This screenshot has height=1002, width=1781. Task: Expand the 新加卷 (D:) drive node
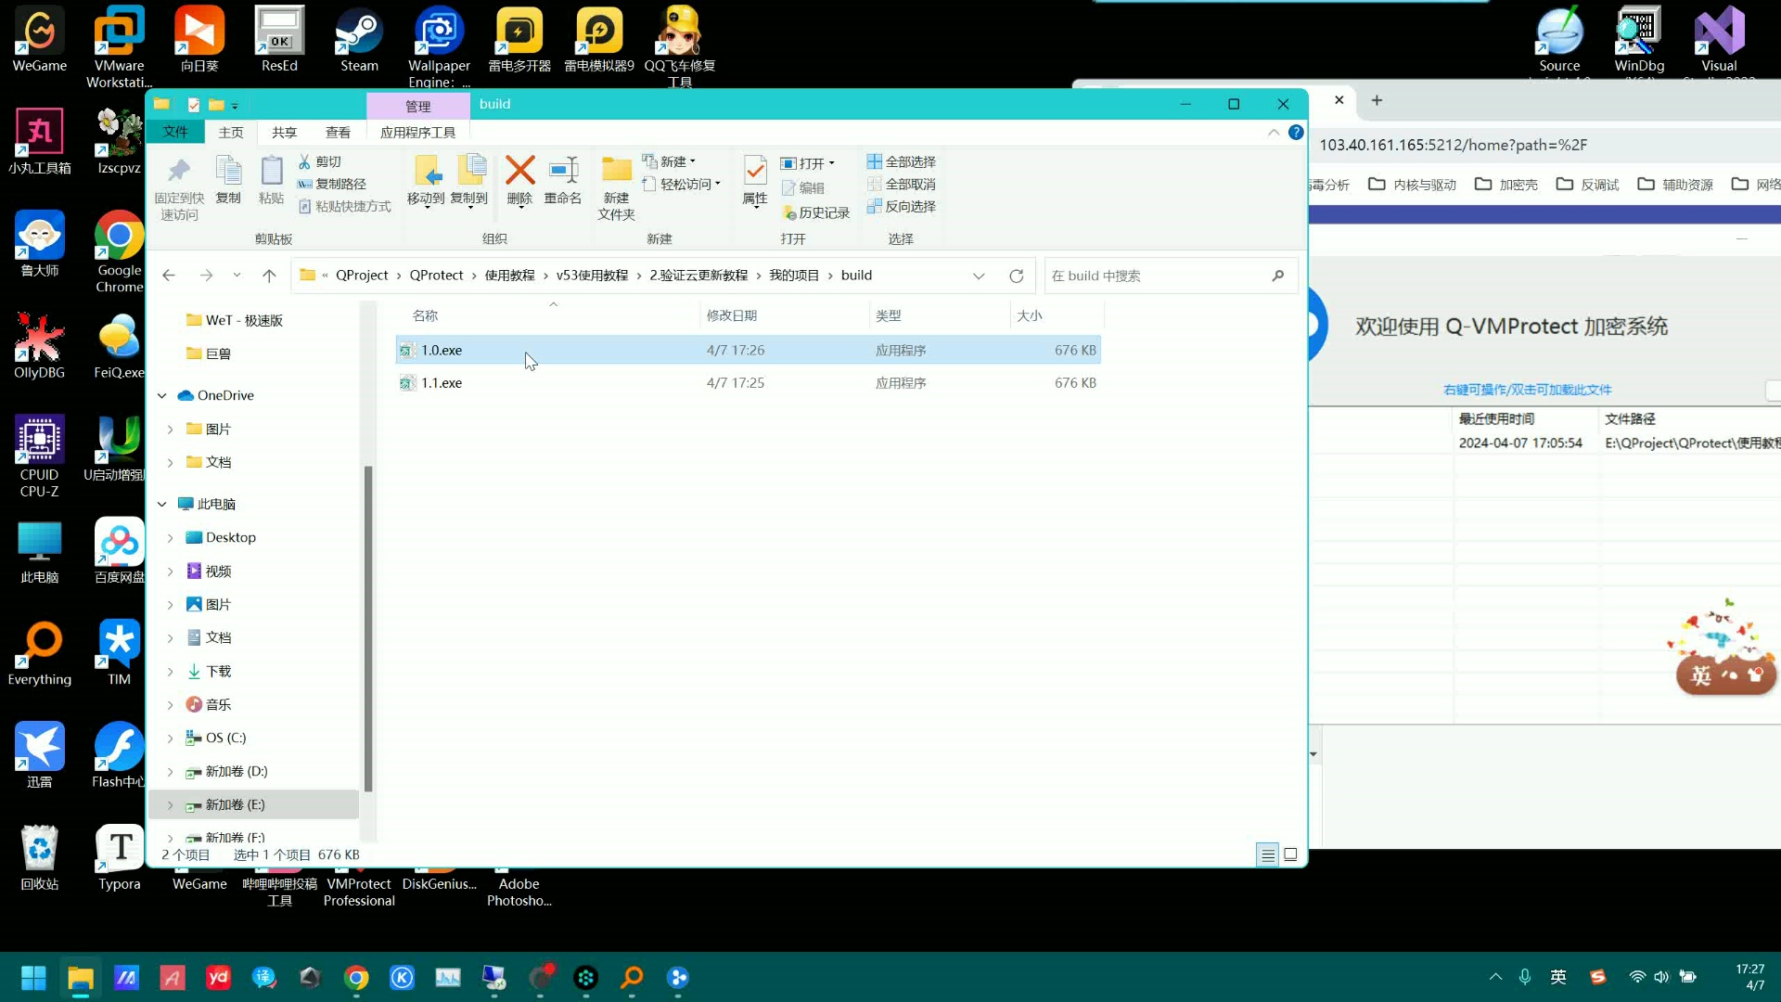(171, 772)
